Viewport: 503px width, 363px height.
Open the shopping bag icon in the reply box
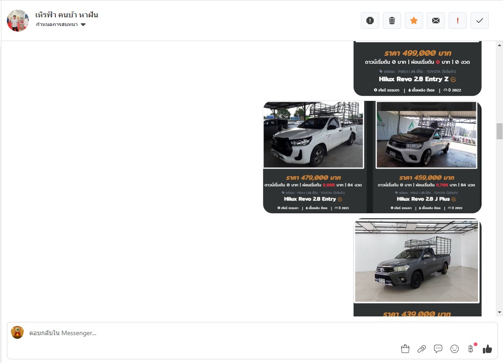[x=405, y=348]
